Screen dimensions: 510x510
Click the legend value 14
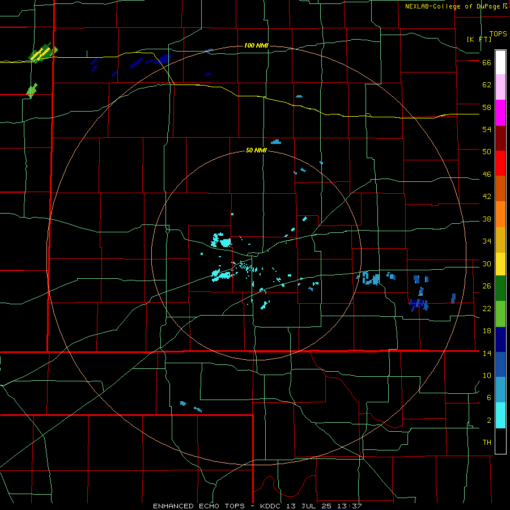point(487,353)
